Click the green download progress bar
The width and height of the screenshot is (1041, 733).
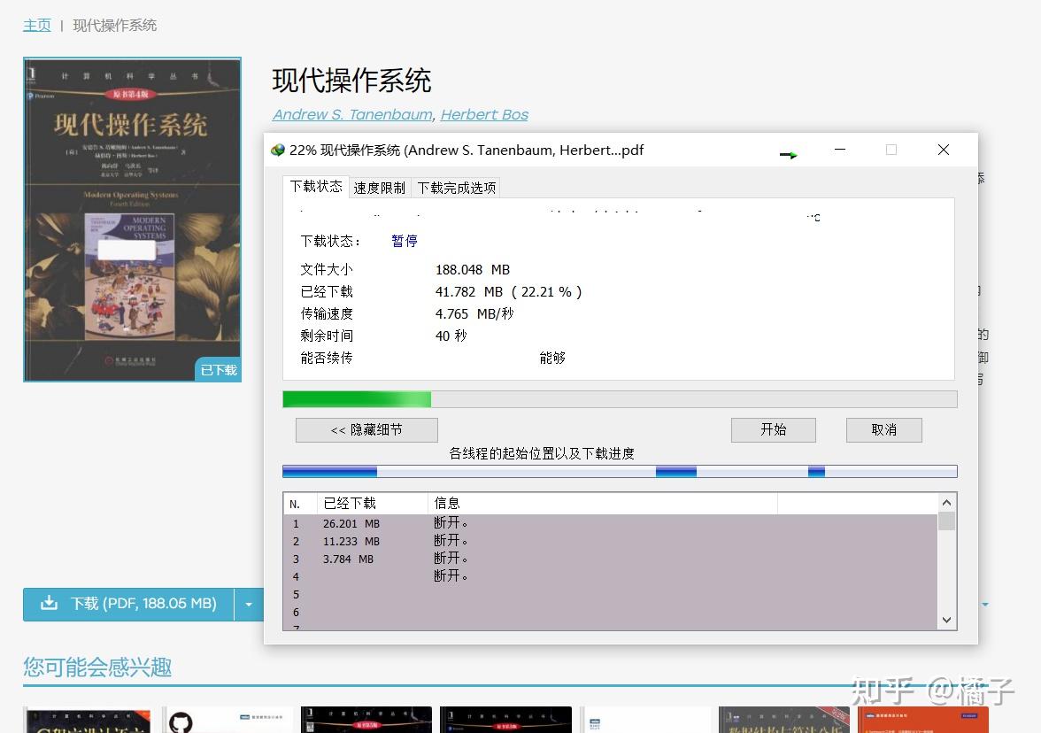point(357,399)
